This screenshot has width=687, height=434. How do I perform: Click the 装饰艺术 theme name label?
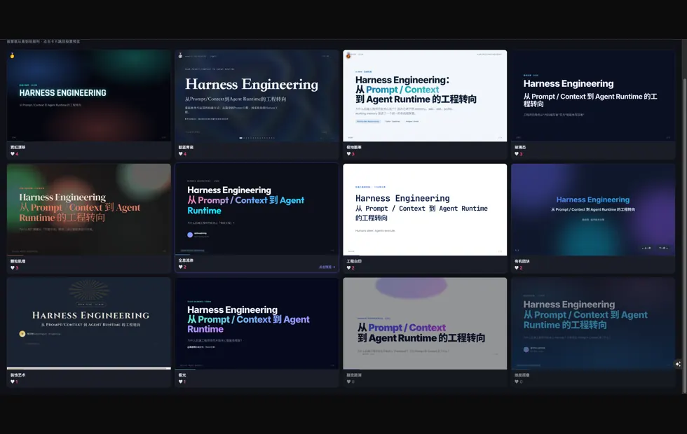click(x=18, y=375)
